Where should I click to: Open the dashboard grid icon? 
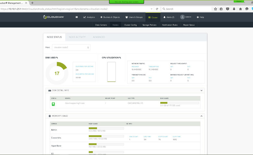coord(77,17)
